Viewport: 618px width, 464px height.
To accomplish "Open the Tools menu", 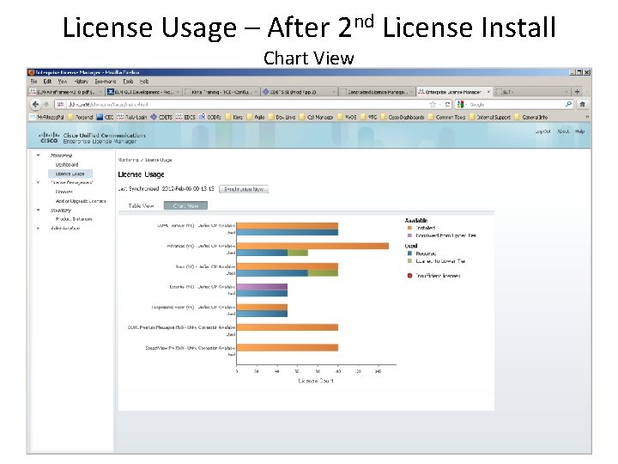I will click(x=128, y=82).
